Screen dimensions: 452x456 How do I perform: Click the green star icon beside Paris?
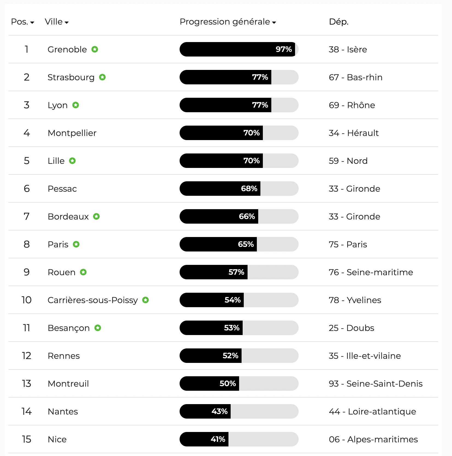coord(76,244)
